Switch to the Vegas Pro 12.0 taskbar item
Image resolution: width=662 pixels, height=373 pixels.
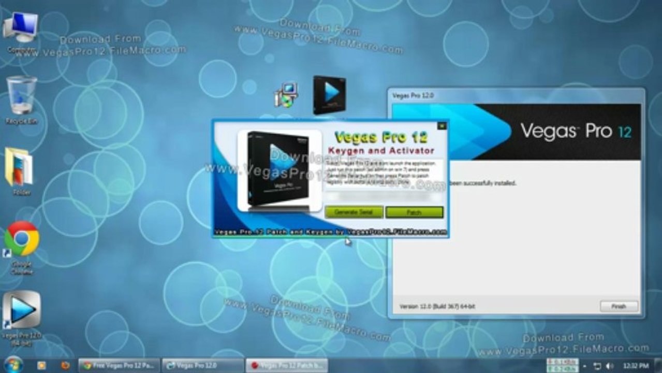coord(202,365)
